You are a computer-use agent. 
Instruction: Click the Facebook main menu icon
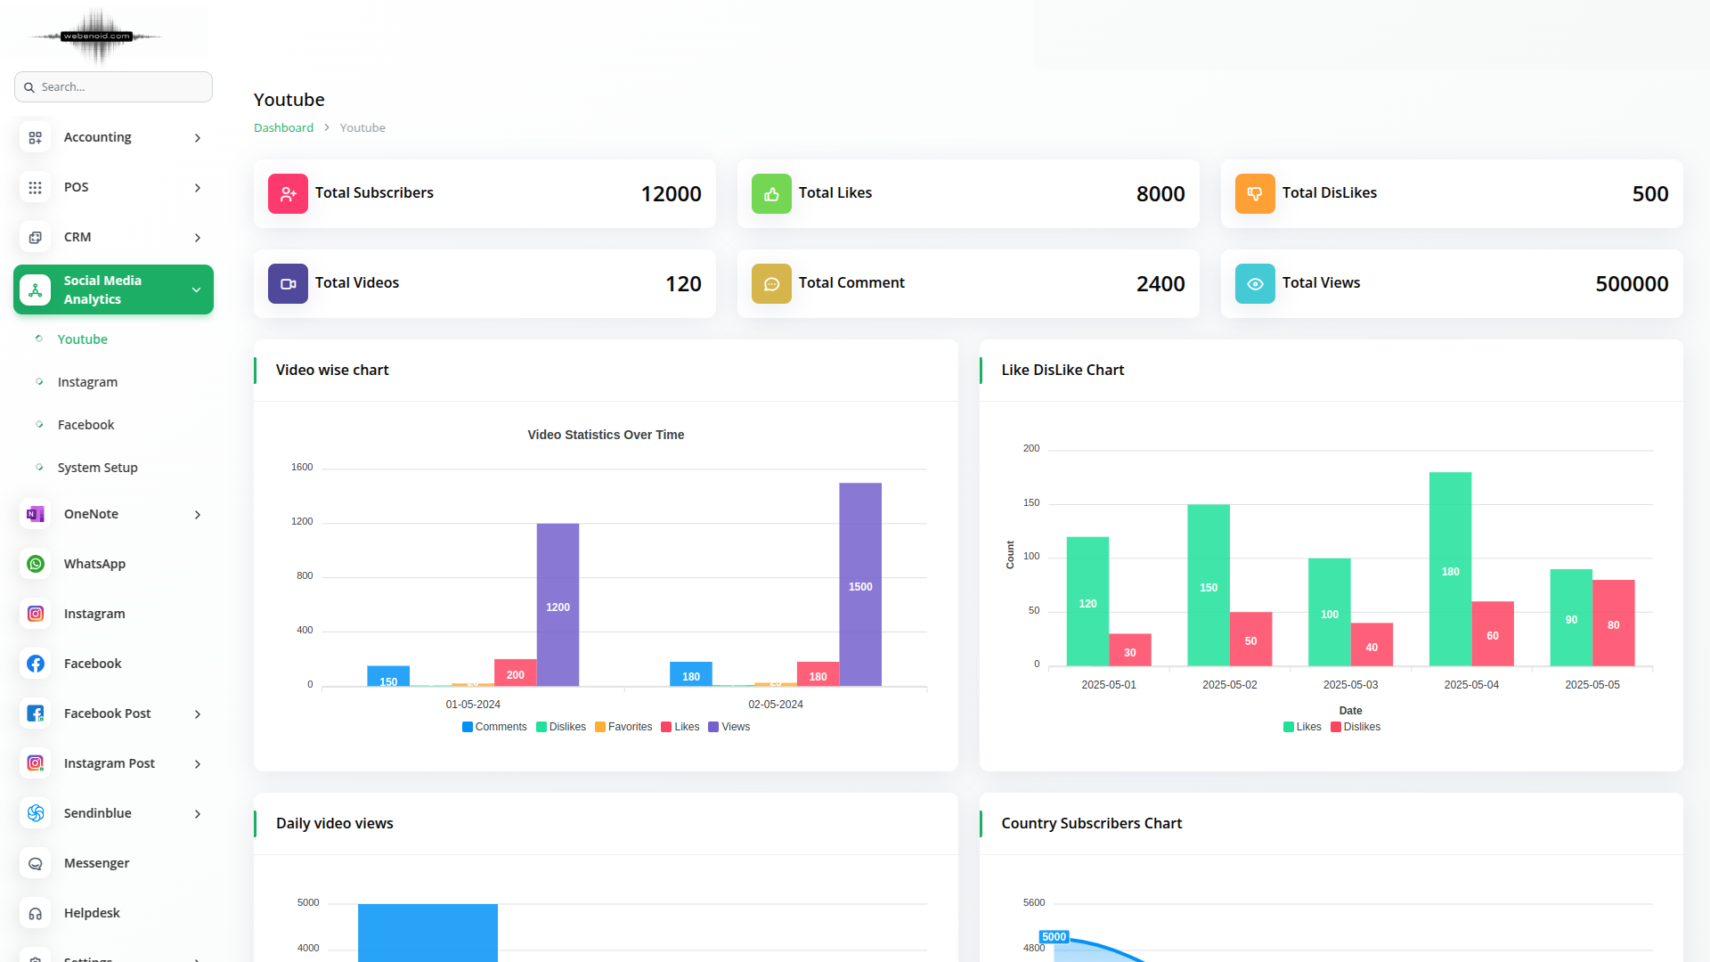point(35,664)
